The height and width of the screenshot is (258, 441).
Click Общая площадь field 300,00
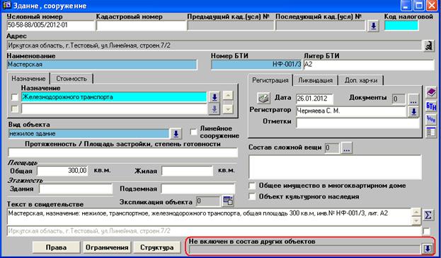(62, 171)
